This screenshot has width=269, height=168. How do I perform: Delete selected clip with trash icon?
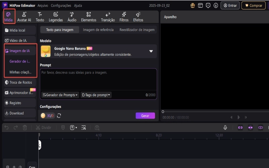[x=25, y=128]
